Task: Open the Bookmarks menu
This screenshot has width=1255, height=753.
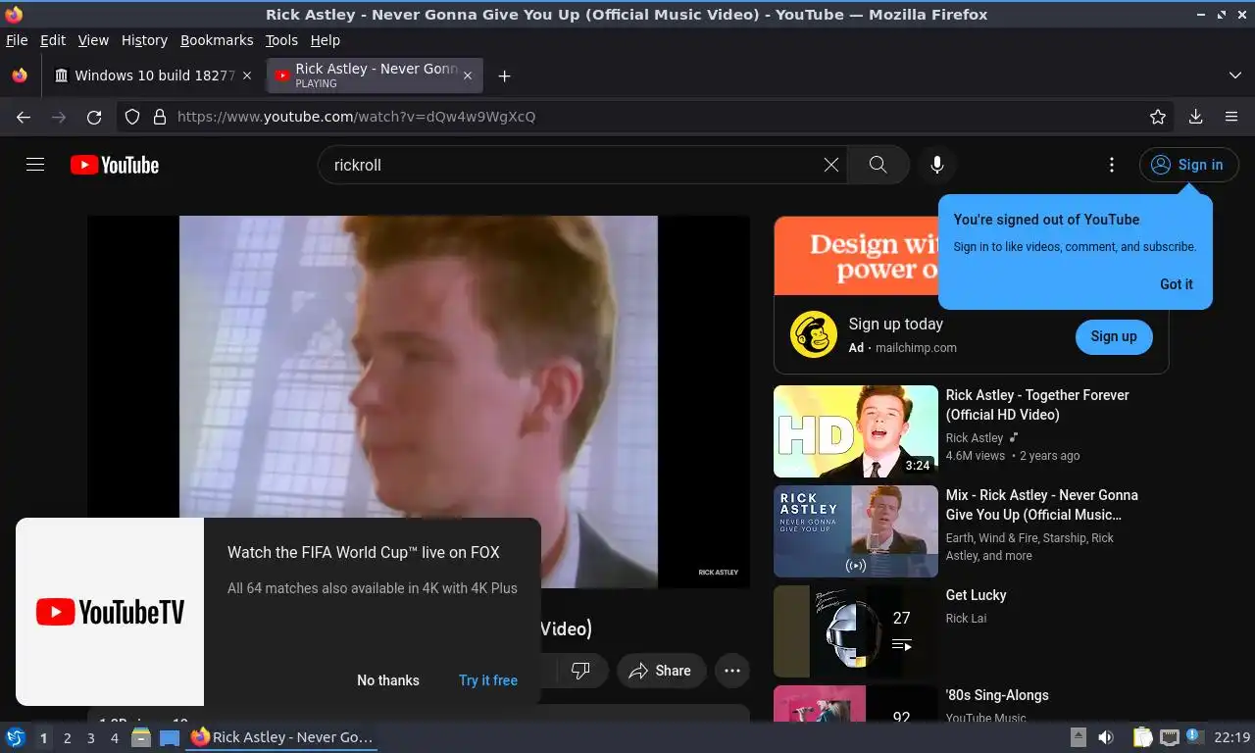Action: pyautogui.click(x=217, y=40)
